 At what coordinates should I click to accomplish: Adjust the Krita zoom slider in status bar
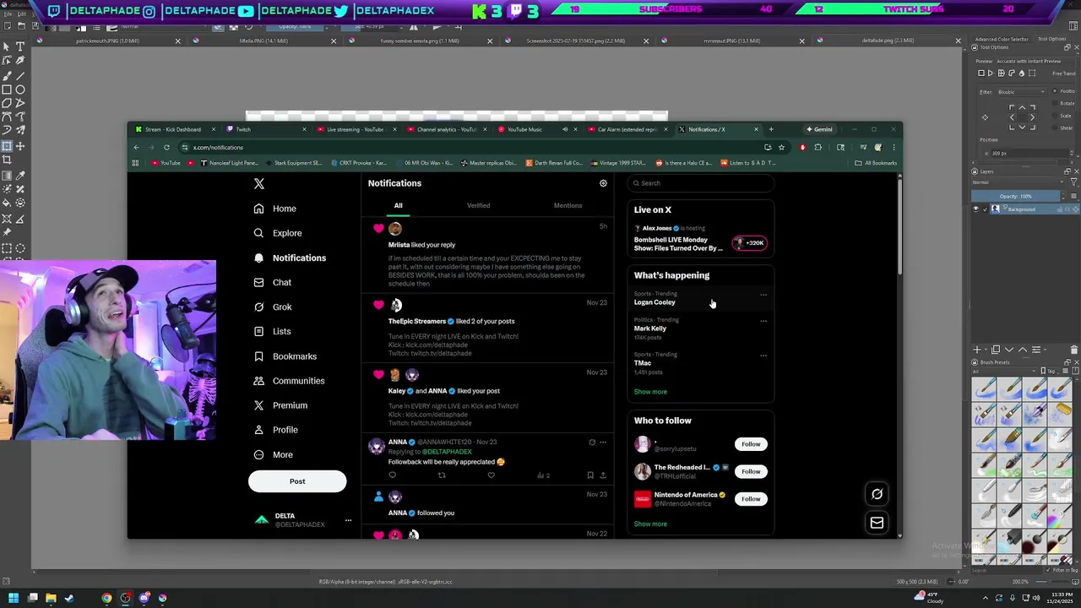(x=1052, y=582)
